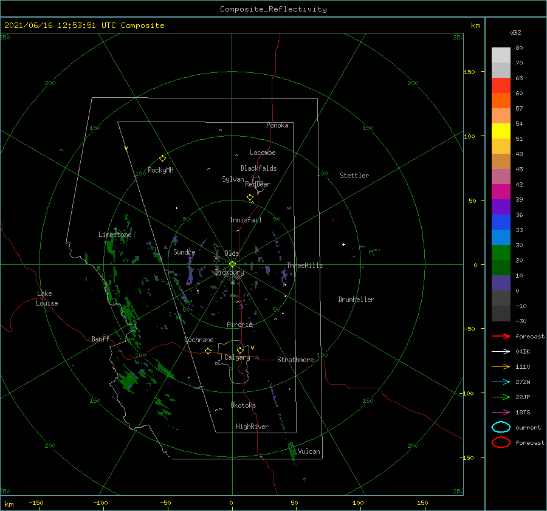This screenshot has height=511, width=547.
Task: Select the Banff label
Action: coord(100,339)
